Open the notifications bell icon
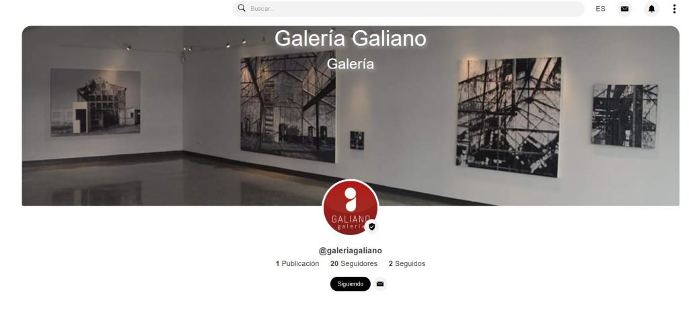The width and height of the screenshot is (689, 309). tap(651, 9)
